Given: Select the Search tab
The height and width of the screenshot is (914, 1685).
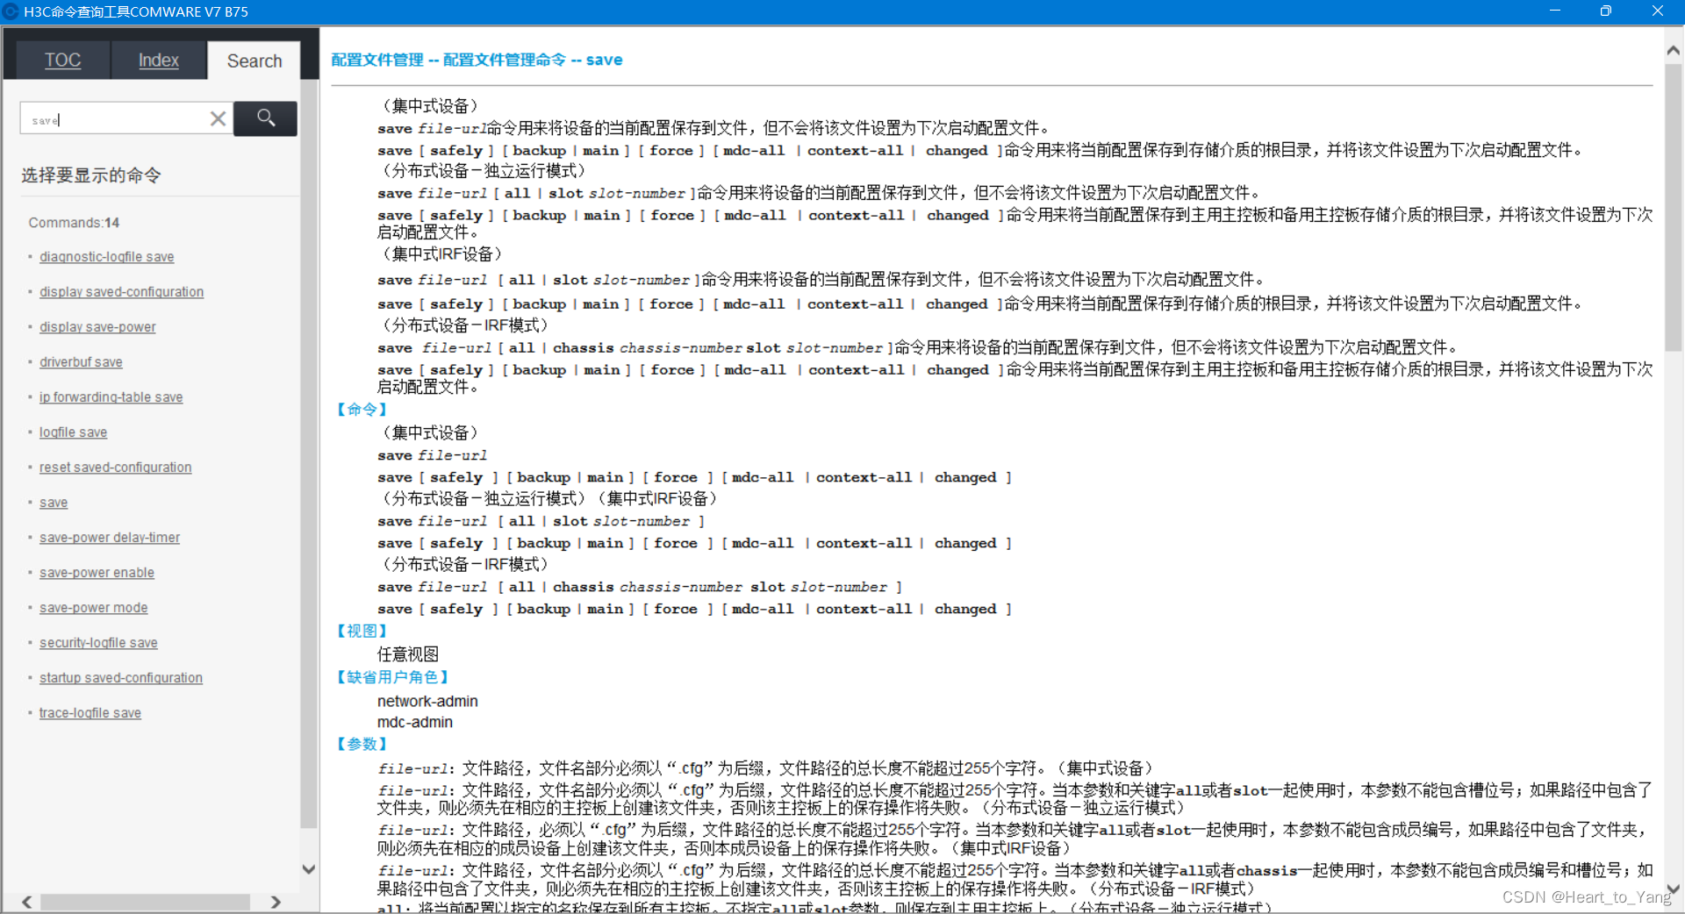Looking at the screenshot, I should (x=255, y=61).
